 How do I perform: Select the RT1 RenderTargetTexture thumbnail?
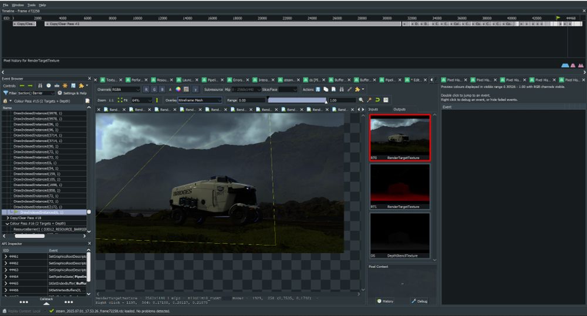coord(400,187)
